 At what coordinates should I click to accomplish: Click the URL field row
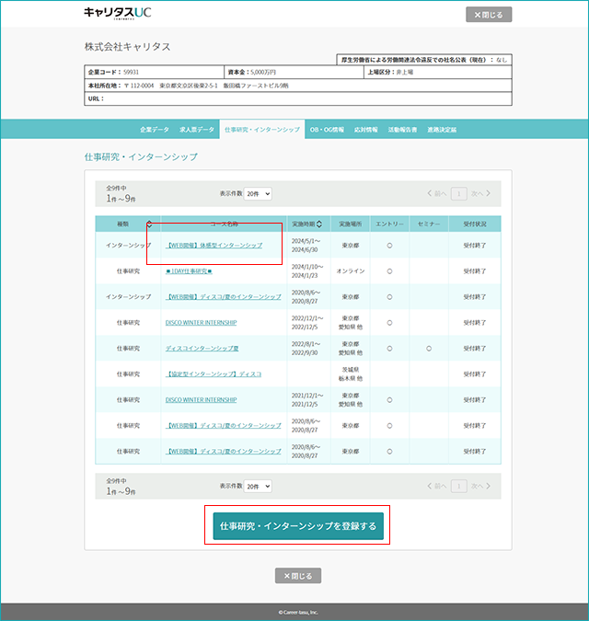point(298,98)
